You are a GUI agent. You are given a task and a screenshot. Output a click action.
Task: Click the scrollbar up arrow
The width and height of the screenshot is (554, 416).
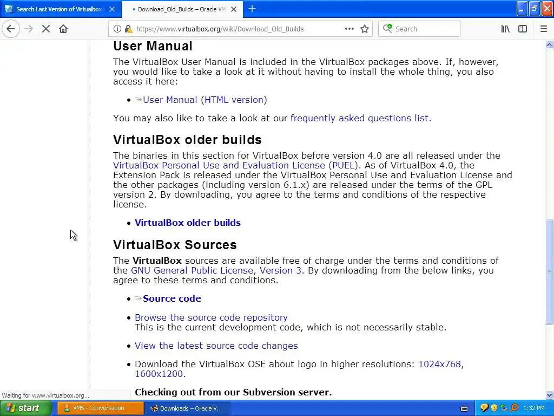(549, 44)
